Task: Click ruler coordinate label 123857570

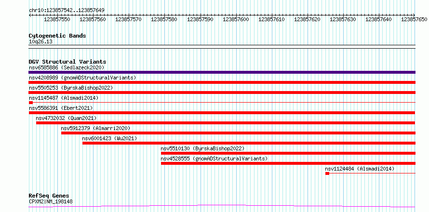Action: point(129,19)
